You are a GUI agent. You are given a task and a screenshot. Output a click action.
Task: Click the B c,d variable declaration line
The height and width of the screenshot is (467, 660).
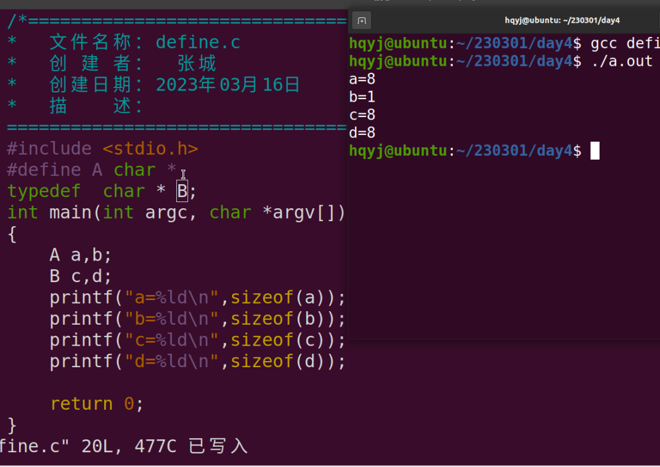80,276
